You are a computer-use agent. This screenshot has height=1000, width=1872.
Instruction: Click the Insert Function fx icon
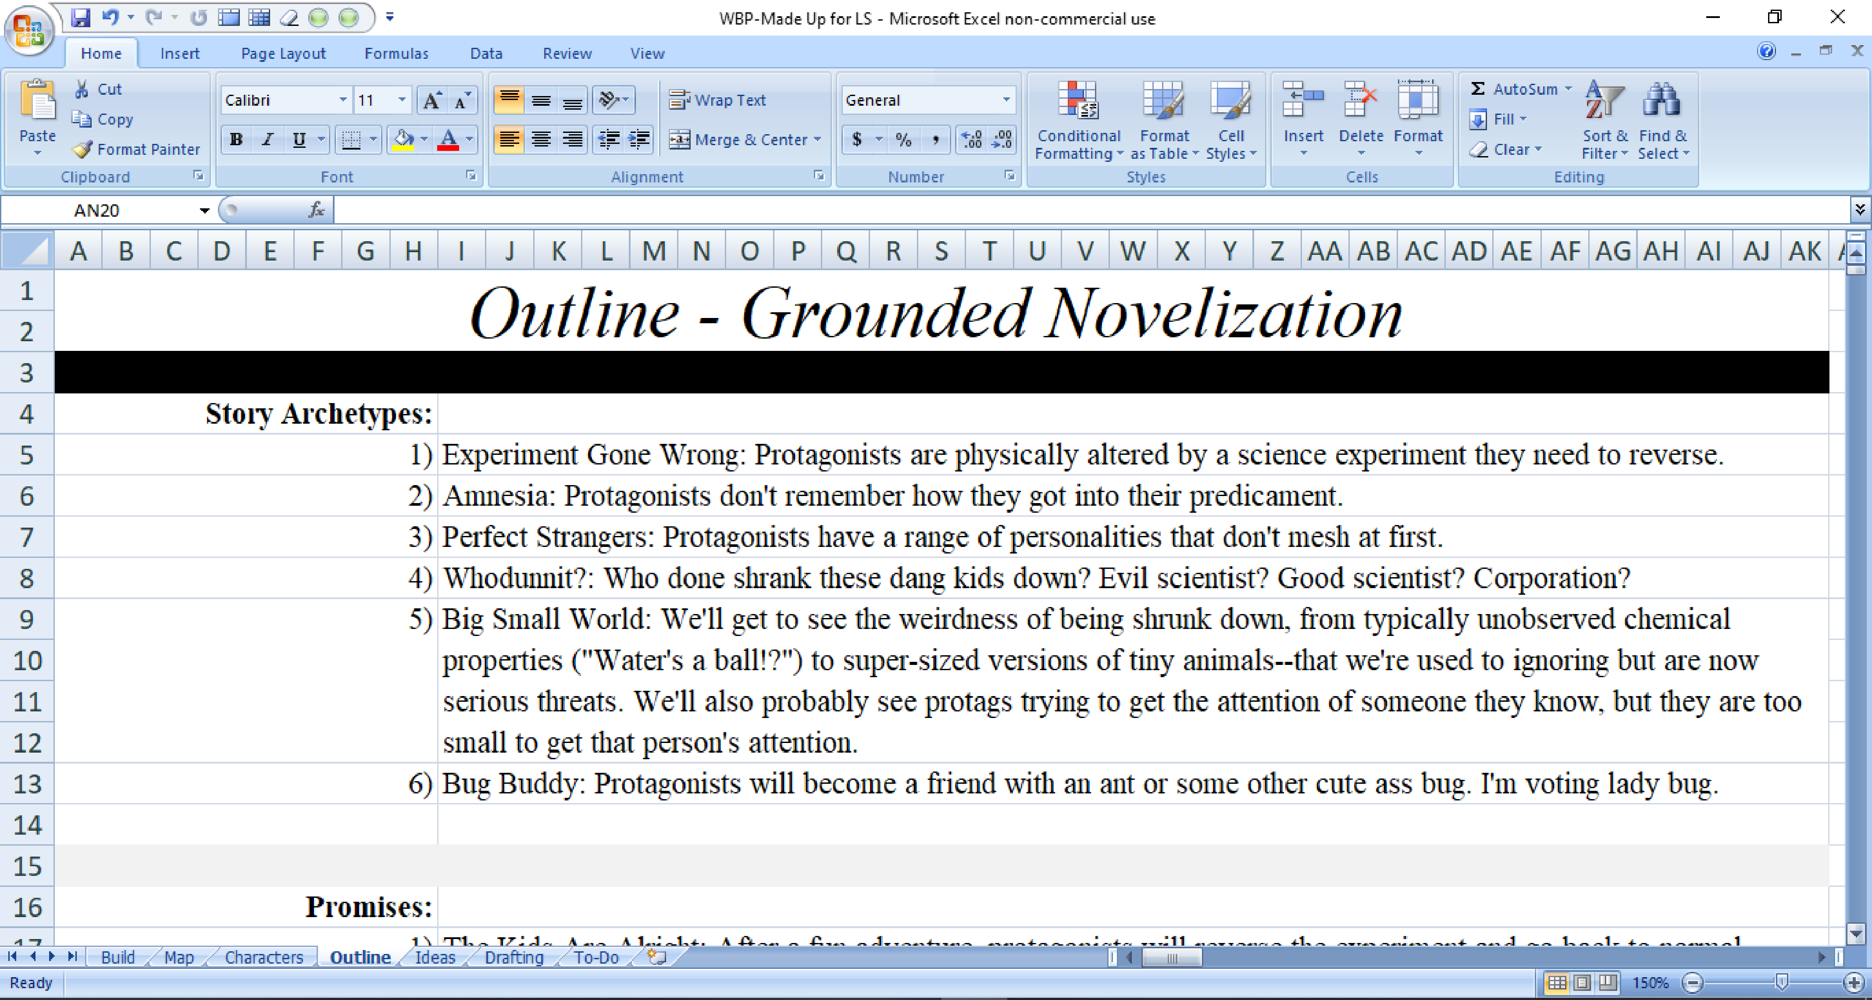pyautogui.click(x=316, y=210)
